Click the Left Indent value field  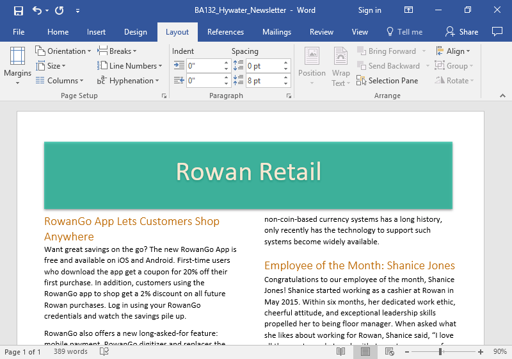[204, 65]
